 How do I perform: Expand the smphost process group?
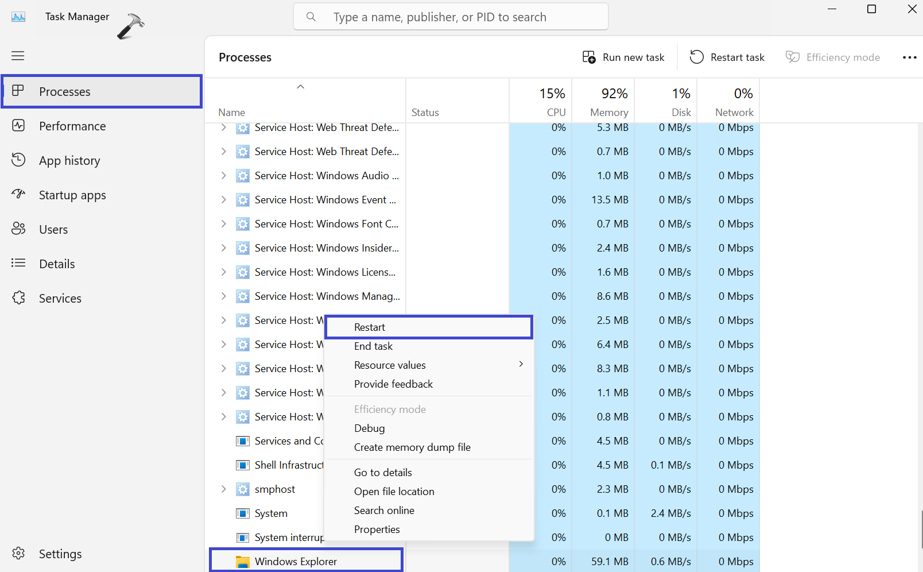pyautogui.click(x=223, y=489)
